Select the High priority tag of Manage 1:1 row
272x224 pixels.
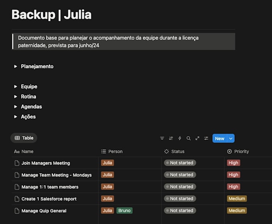(x=233, y=186)
